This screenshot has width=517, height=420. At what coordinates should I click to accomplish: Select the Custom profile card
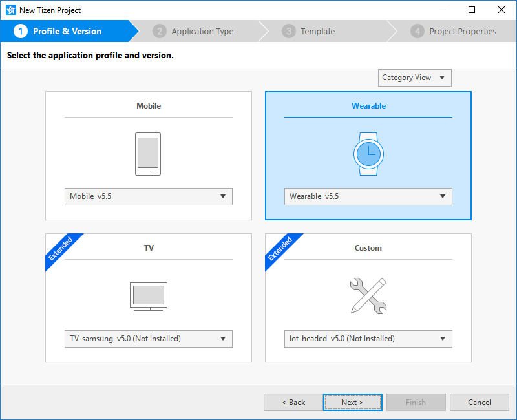368,247
